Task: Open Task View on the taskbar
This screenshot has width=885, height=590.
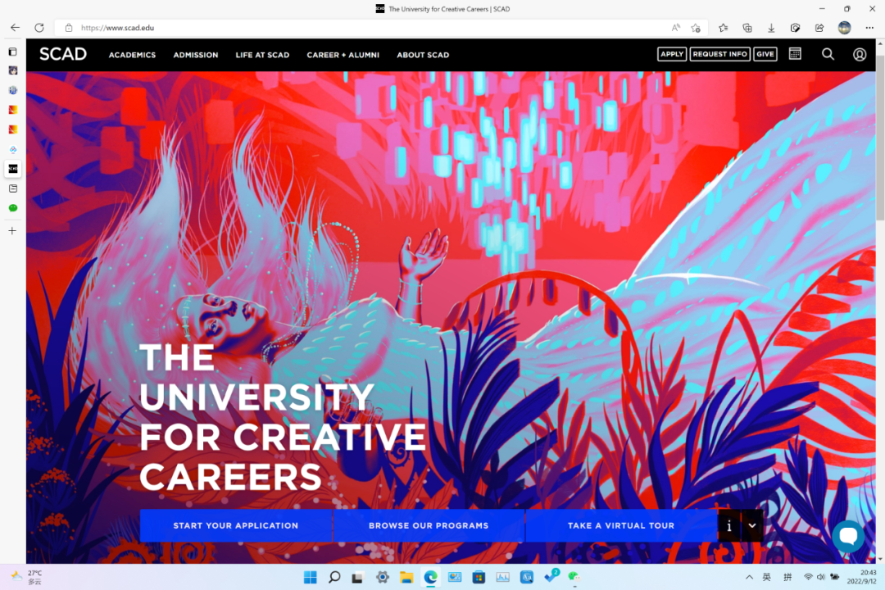Action: point(357,577)
